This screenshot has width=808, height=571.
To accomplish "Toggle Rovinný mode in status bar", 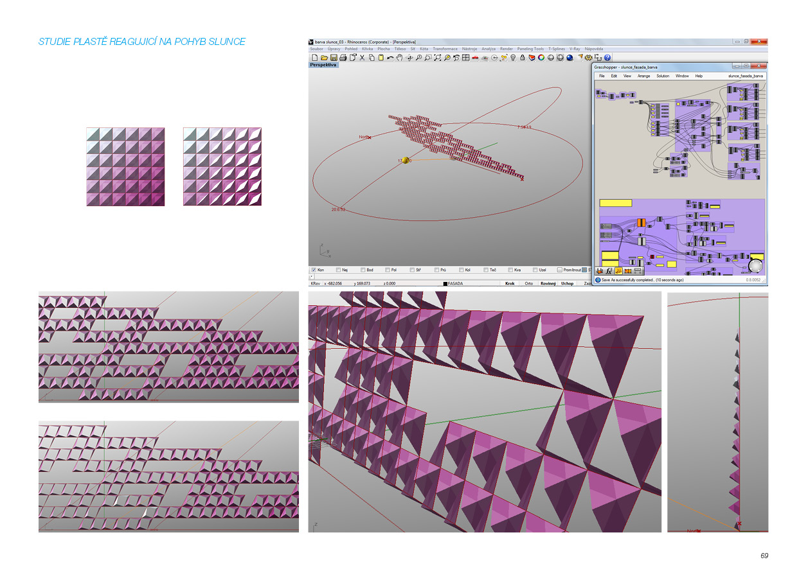I will coord(548,283).
